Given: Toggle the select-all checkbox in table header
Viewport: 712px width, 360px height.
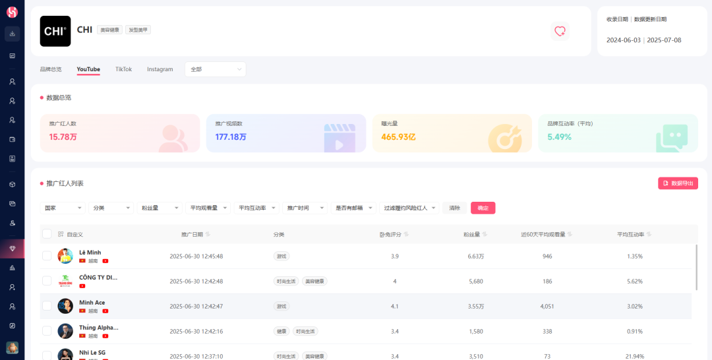Looking at the screenshot, I should 47,234.
